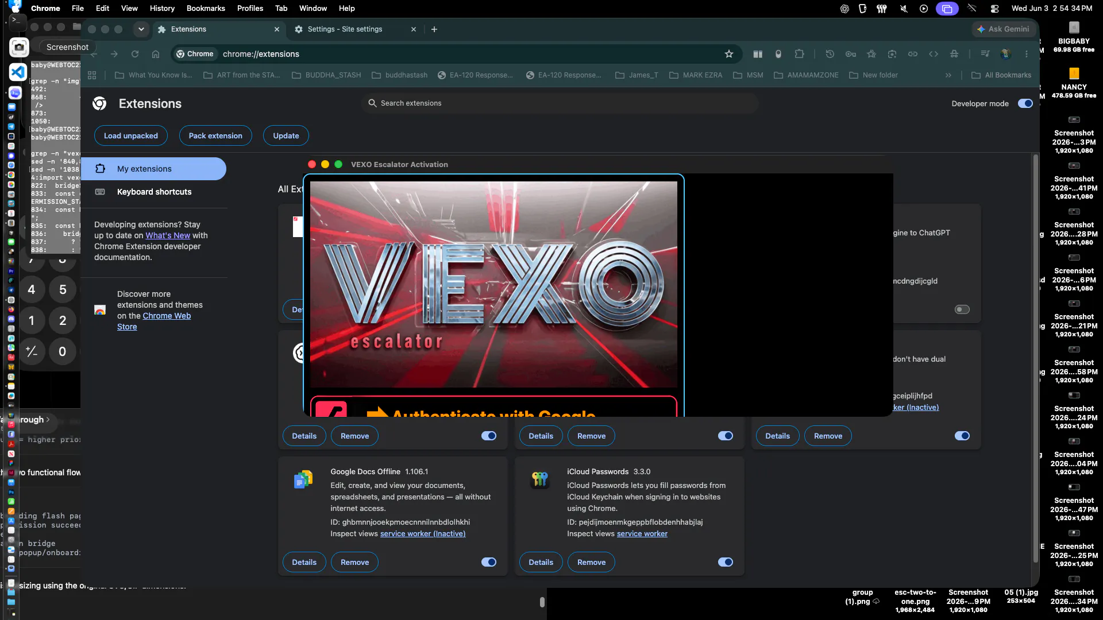Open Control Center in macOS menu bar
Viewport: 1103px width, 620px height.
click(x=994, y=9)
